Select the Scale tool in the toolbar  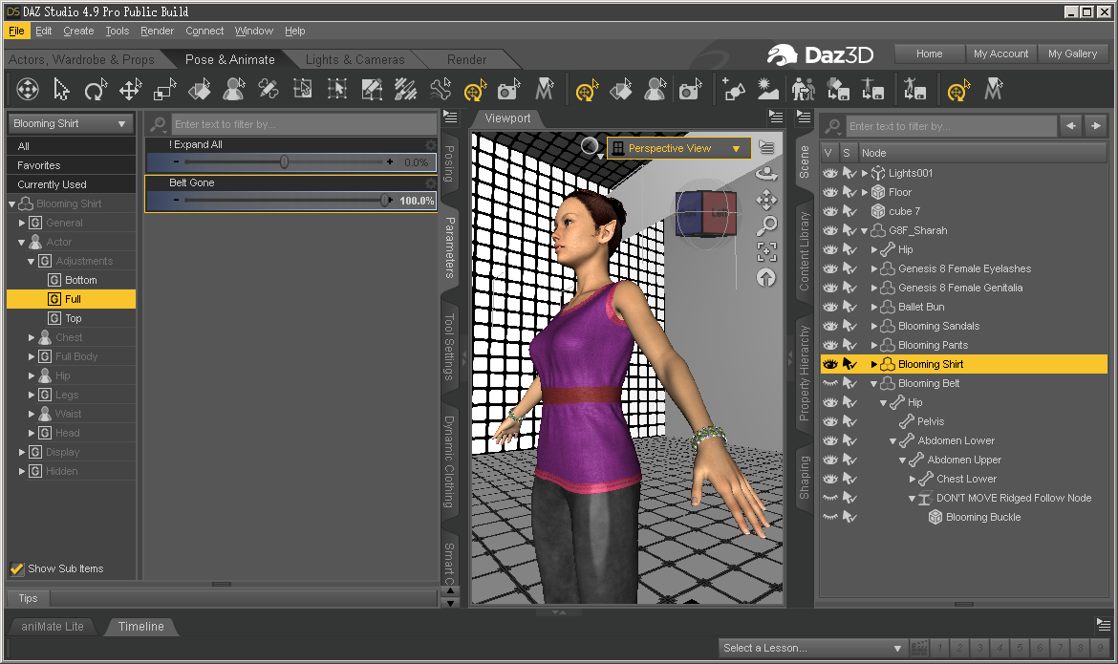164,91
